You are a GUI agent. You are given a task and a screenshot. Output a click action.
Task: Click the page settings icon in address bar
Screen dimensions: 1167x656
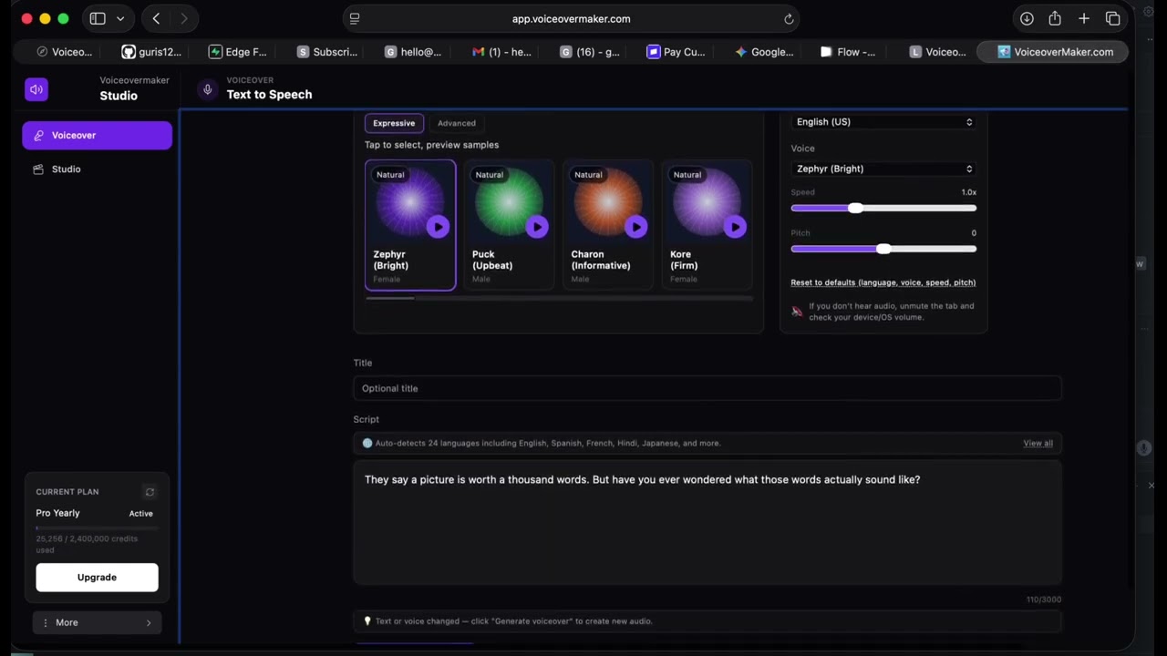tap(355, 18)
